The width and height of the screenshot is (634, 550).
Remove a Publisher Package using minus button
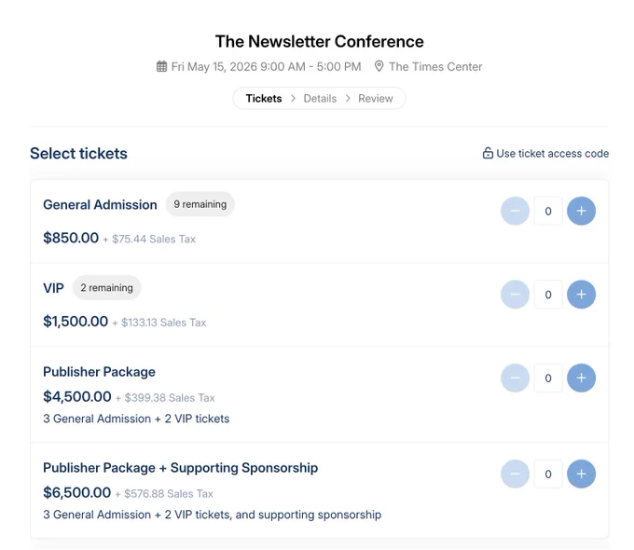(515, 378)
